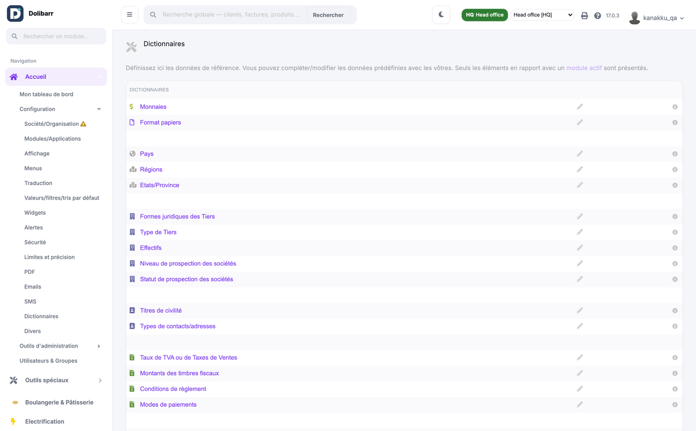Open Taux de TVA ou de Taxes de Ventes

tap(188, 358)
